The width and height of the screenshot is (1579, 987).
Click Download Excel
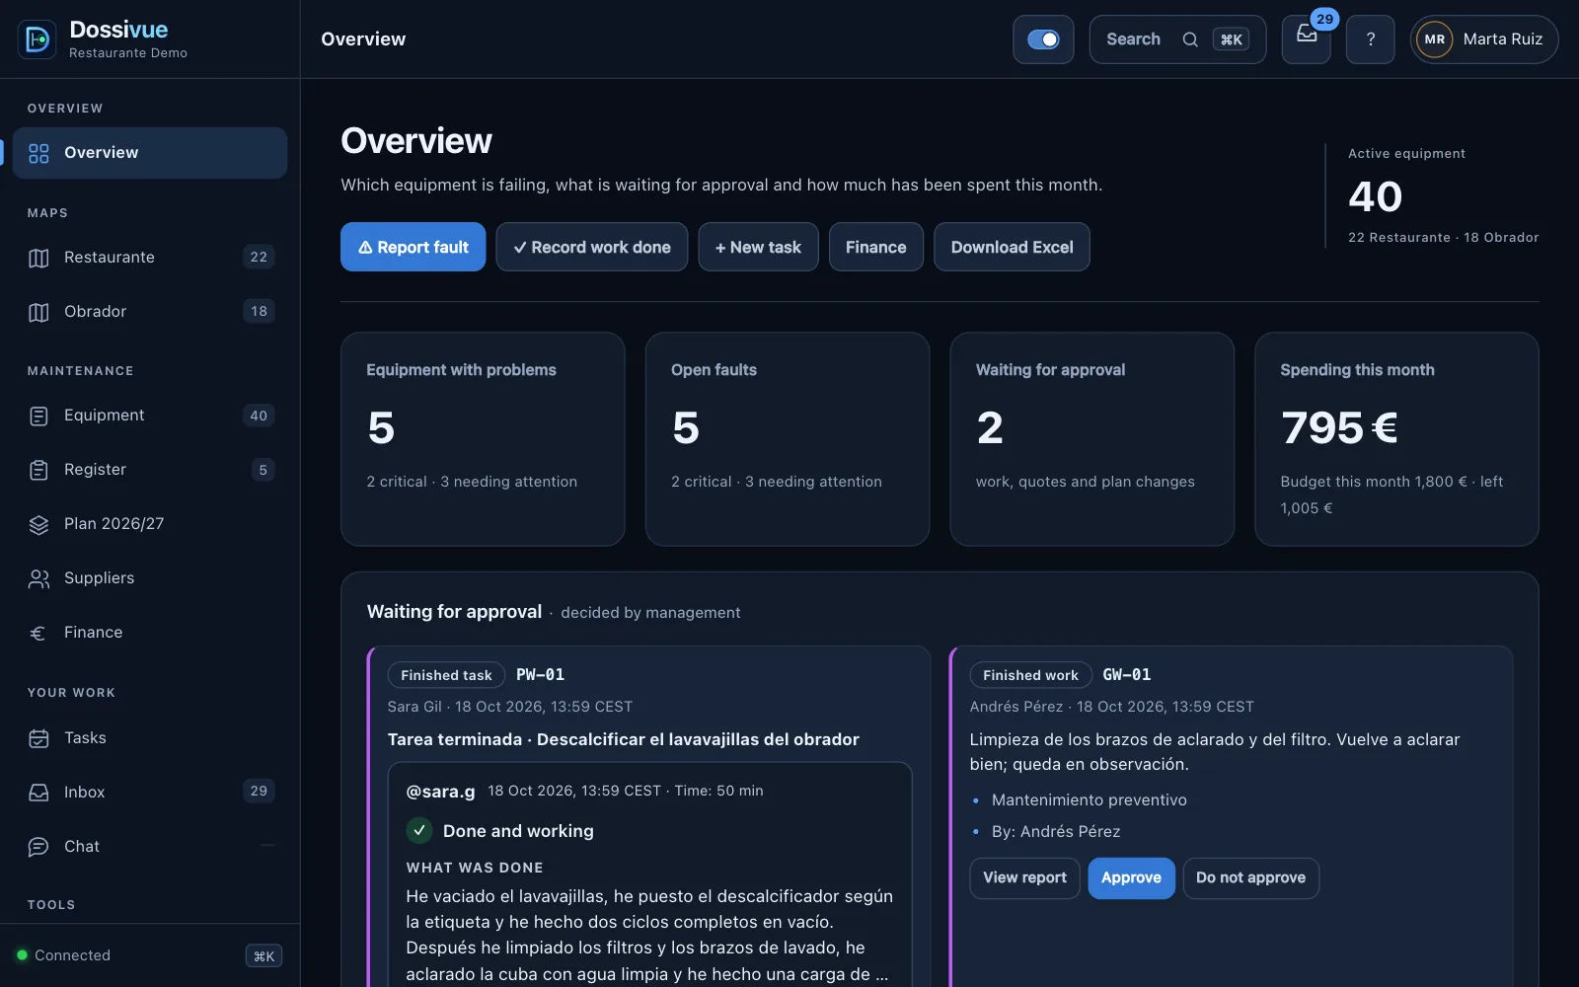pos(1013,247)
